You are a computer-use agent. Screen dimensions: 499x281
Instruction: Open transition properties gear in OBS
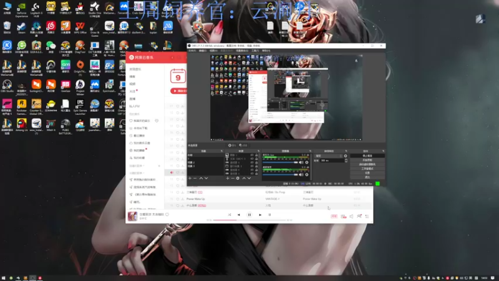coord(346,156)
